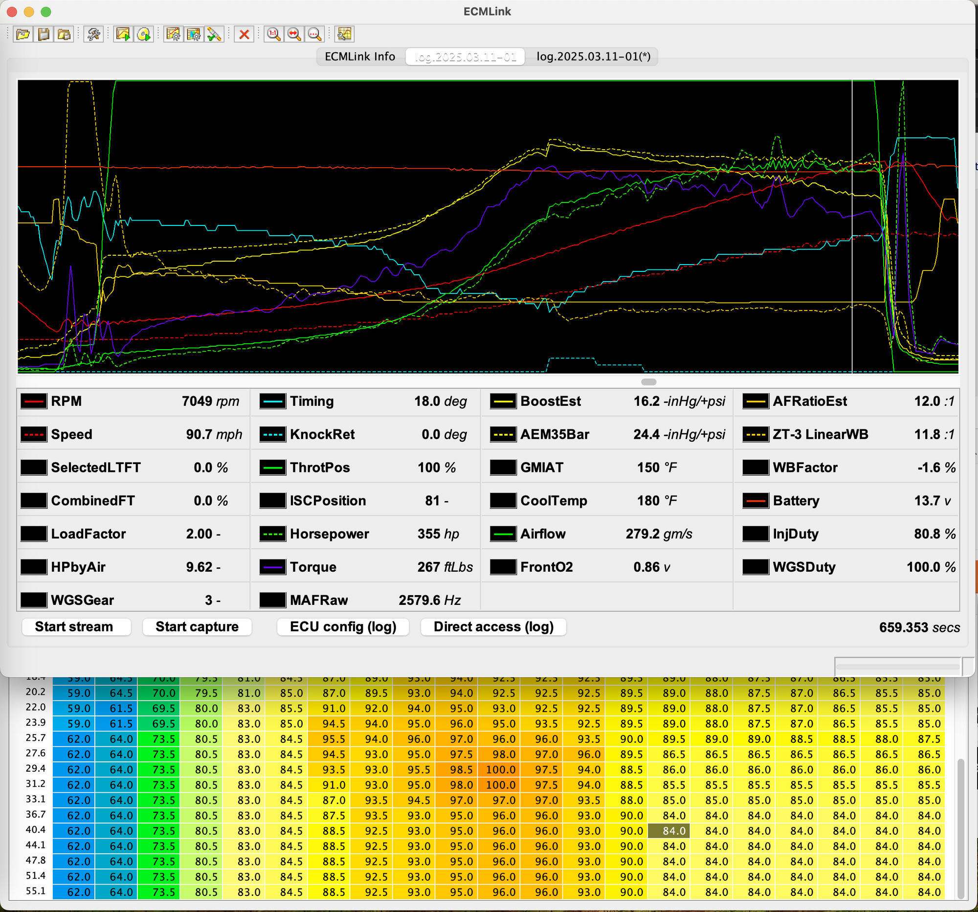Click the grid chart with wrench icon
Screen dimensions: 978x912
(x=344, y=34)
